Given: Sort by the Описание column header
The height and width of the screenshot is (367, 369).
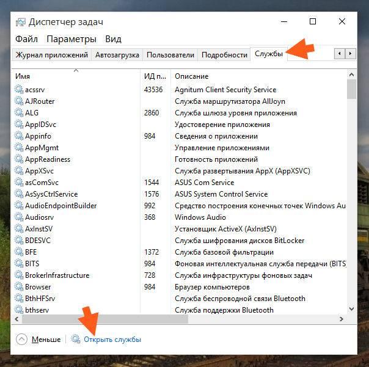Looking at the screenshot, I should (x=258, y=76).
